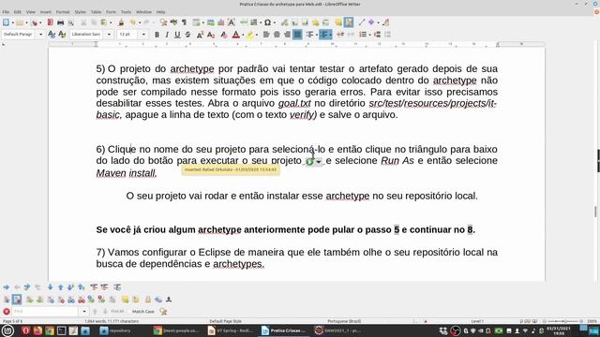
Task: Click the blue Demote outline level arrow
Action: [7, 287]
